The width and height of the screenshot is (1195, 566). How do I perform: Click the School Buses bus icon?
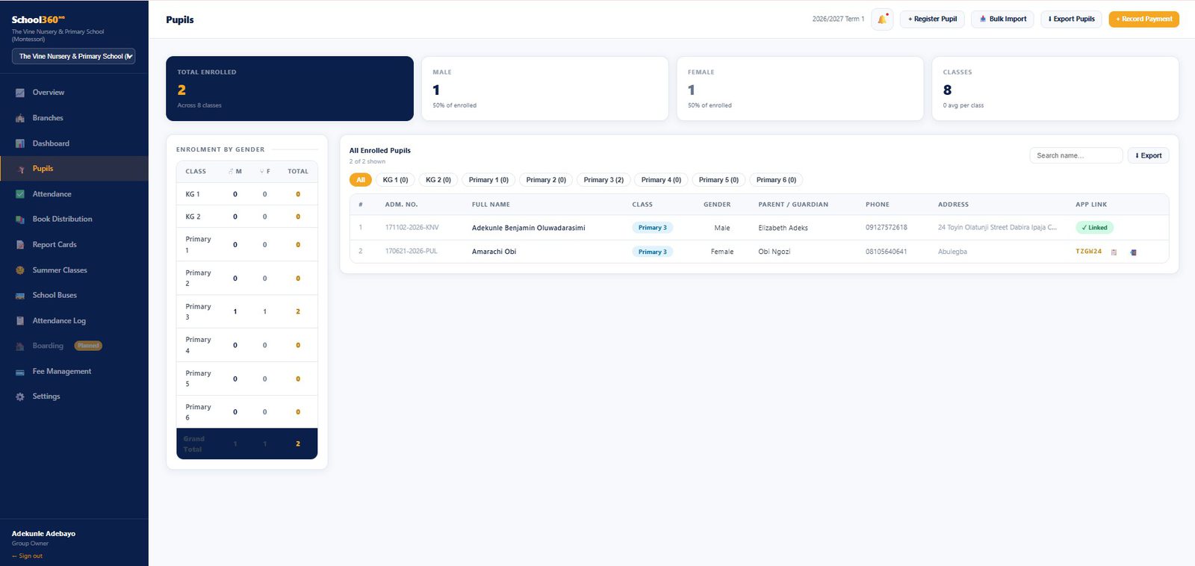pyautogui.click(x=20, y=296)
